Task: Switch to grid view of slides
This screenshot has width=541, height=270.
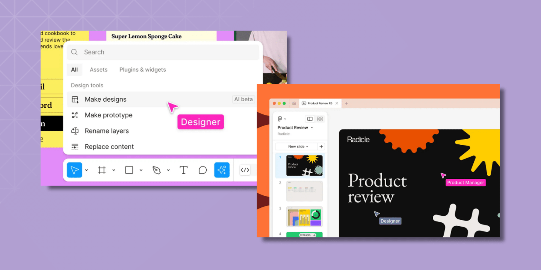Action: [320, 119]
